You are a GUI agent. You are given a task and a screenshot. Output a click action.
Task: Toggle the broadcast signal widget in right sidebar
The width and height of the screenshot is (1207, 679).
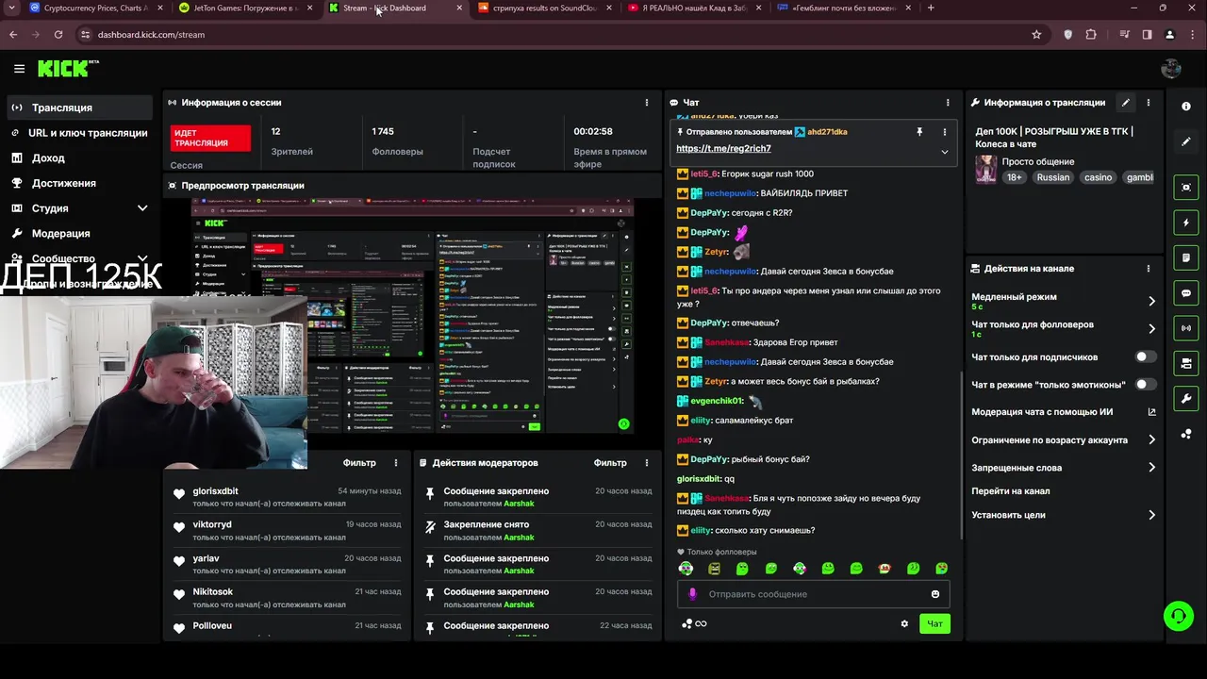[x=1186, y=328]
